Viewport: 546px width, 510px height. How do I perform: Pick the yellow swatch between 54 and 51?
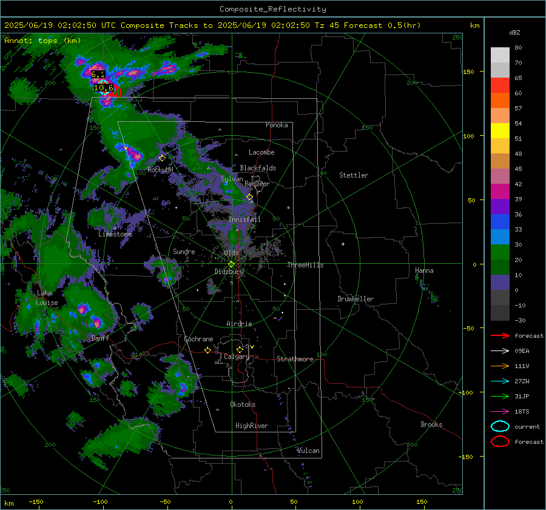point(500,131)
